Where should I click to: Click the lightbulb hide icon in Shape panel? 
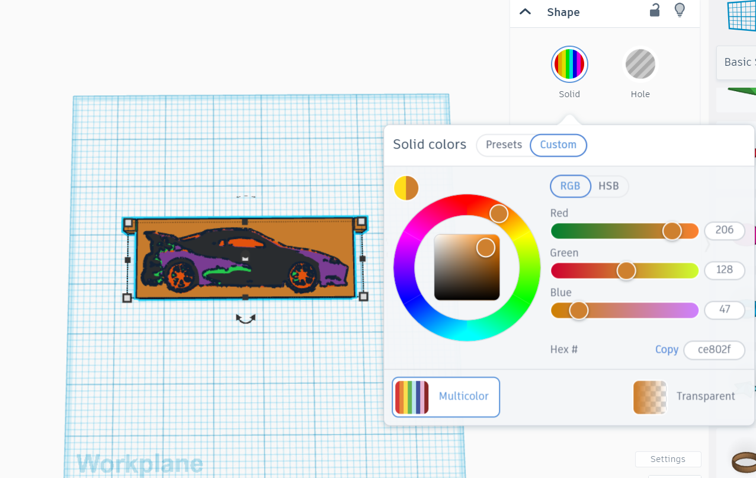pos(679,10)
